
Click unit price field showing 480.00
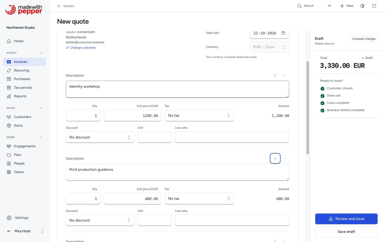pyautogui.click(x=132, y=199)
